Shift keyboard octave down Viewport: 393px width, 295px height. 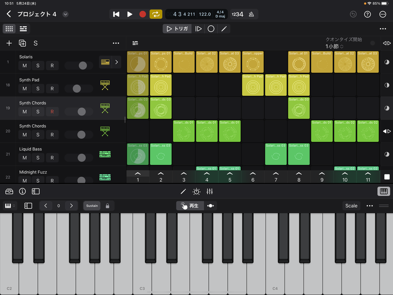click(x=46, y=206)
